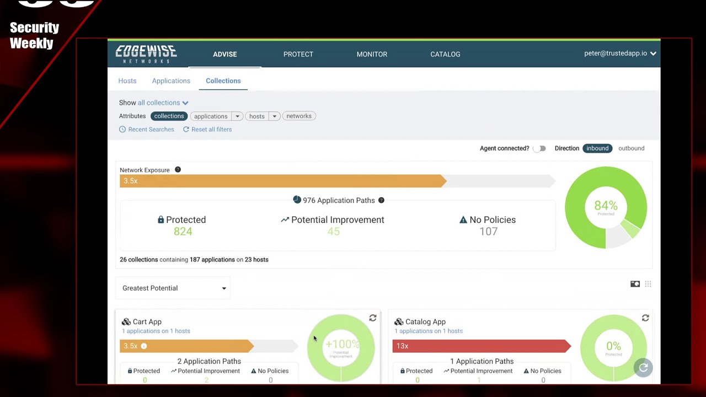This screenshot has width=706, height=397.
Task: Click the Catalog App collection icon
Action: (x=399, y=321)
